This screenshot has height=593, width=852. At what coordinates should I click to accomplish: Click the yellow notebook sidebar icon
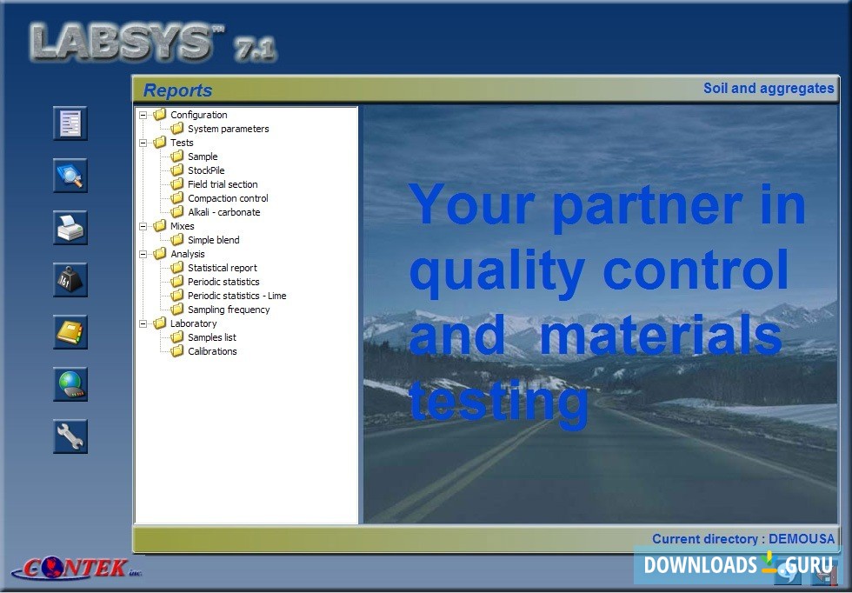coord(70,332)
